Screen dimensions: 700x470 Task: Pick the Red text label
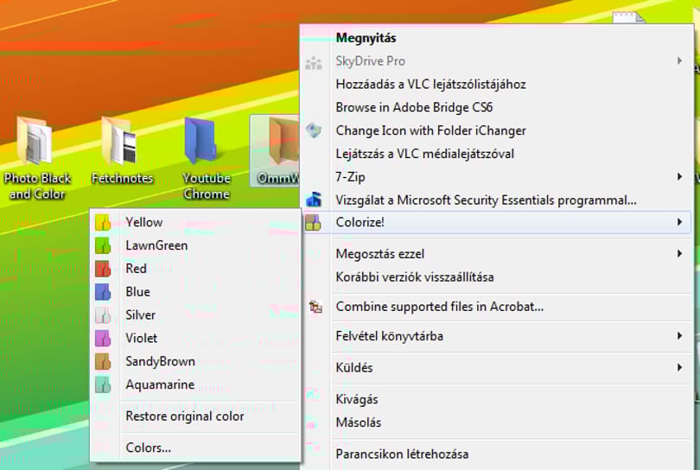(x=137, y=269)
